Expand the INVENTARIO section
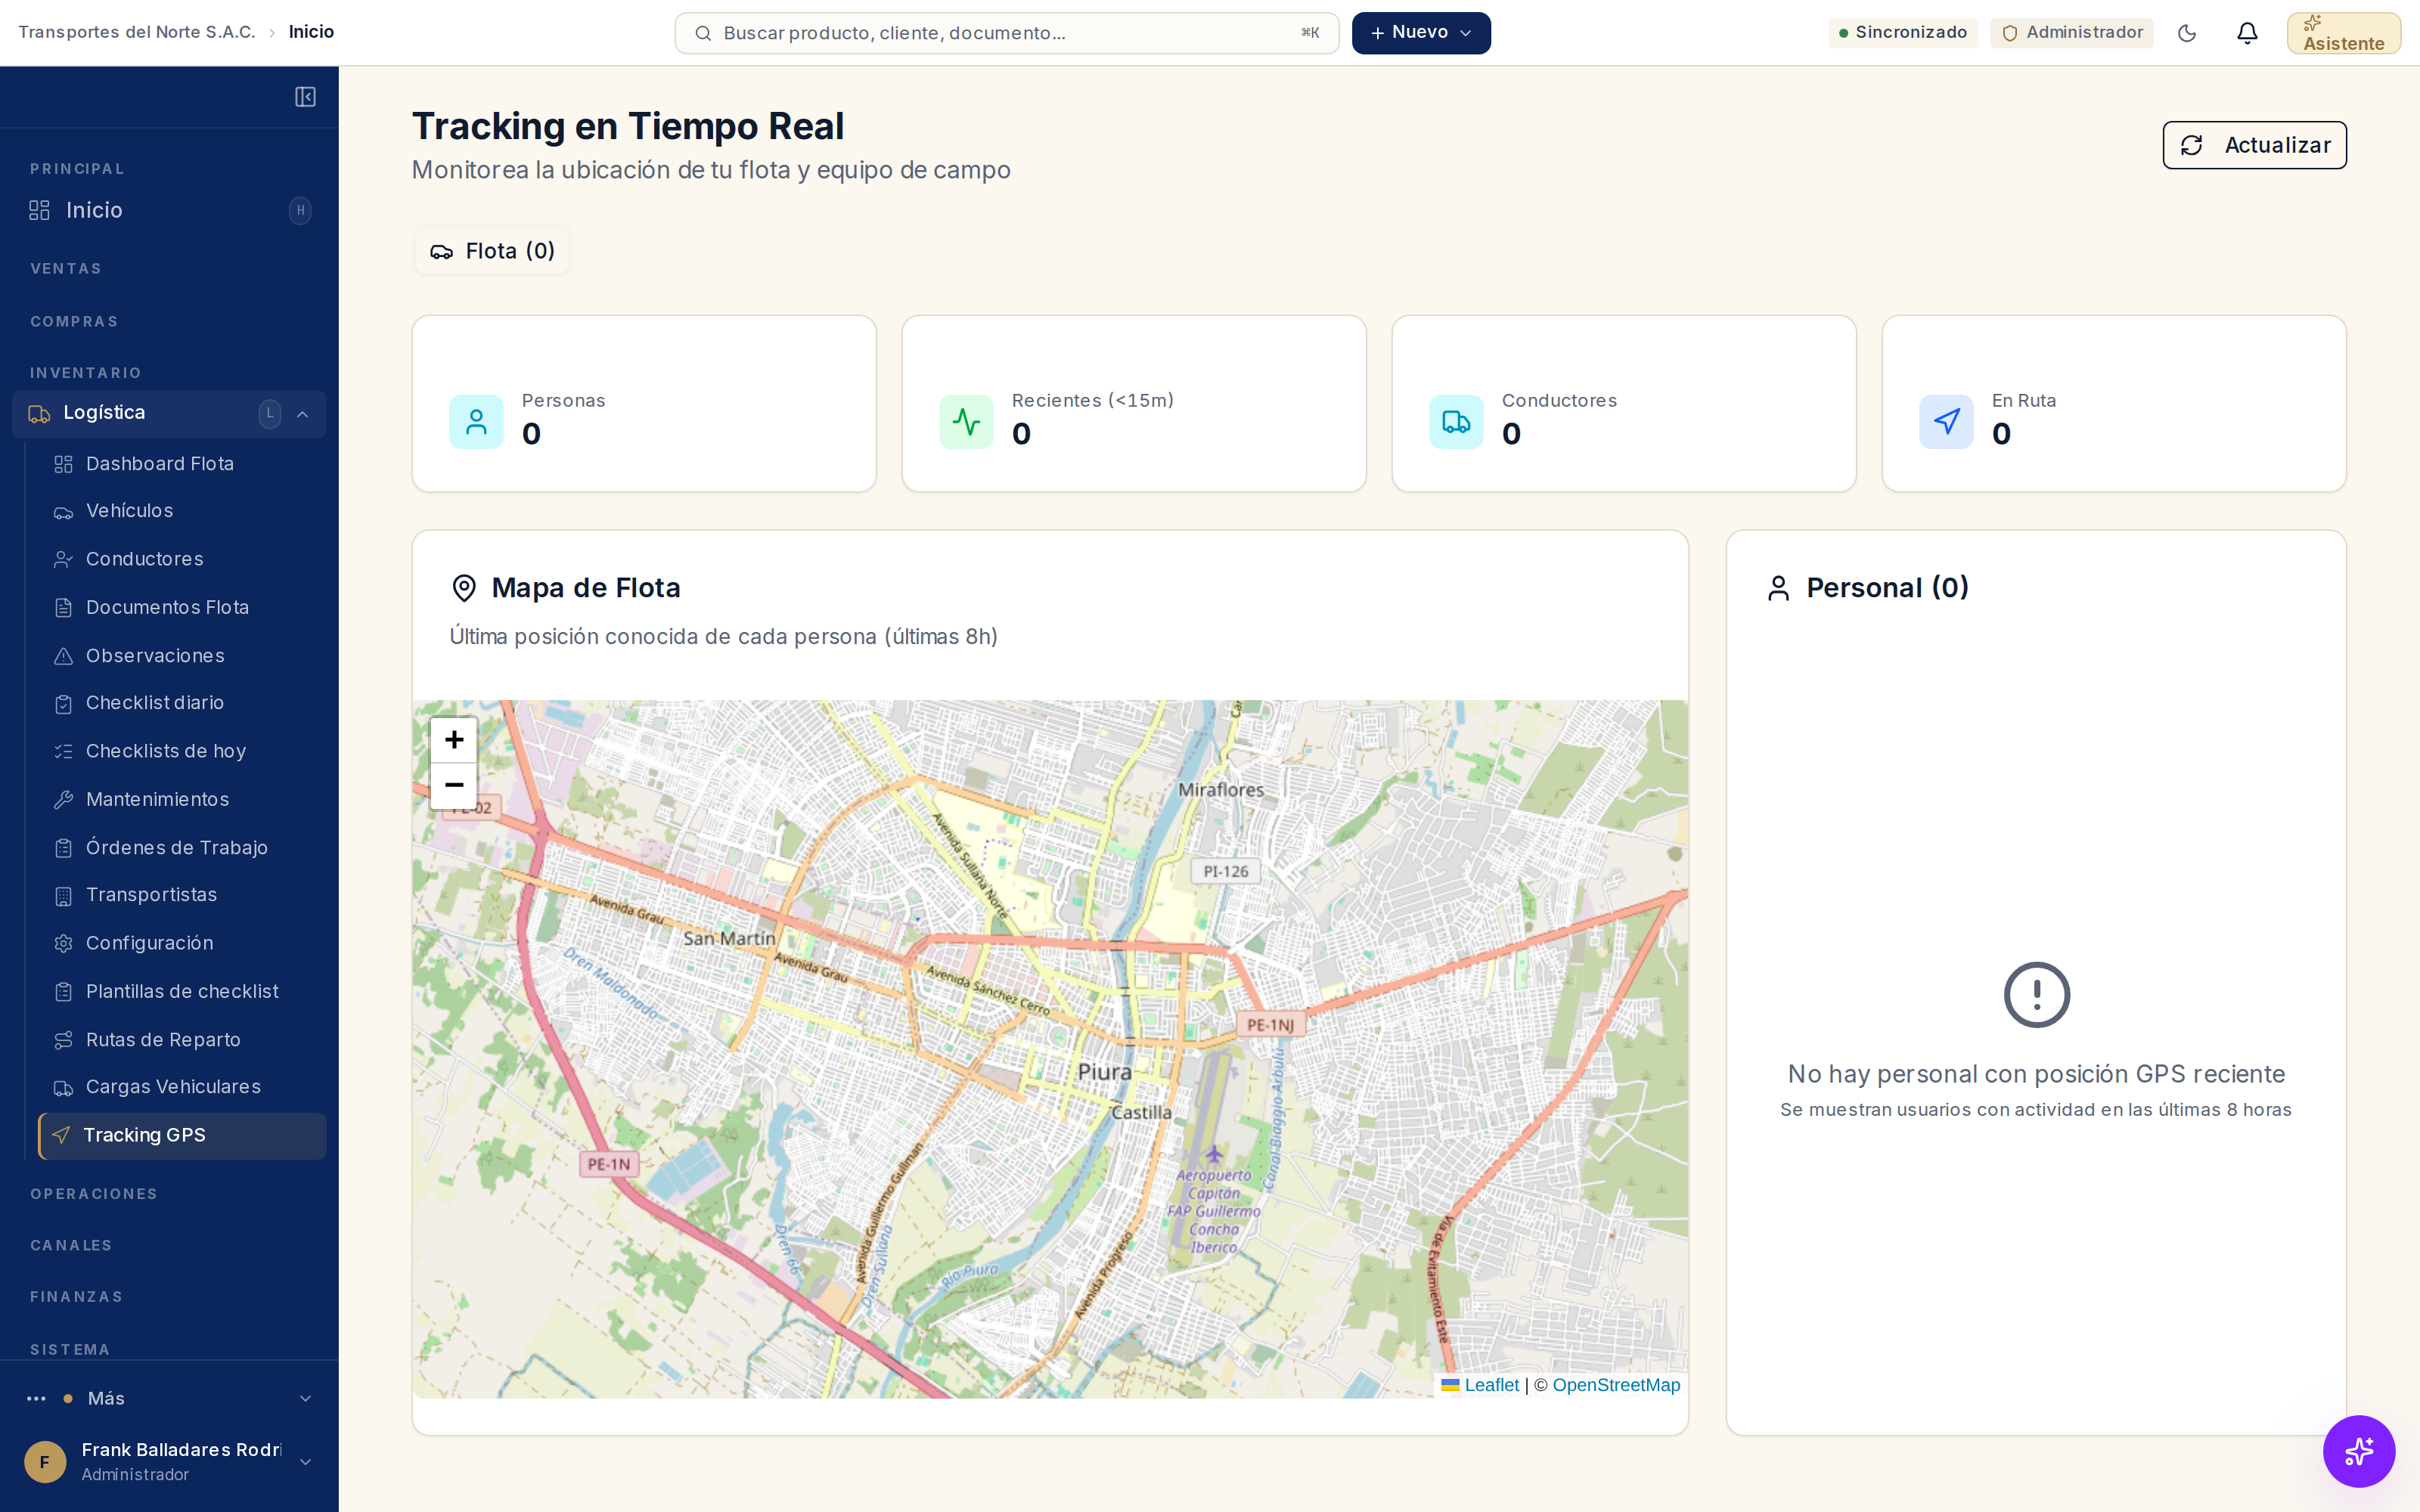The width and height of the screenshot is (2420, 1512). pyautogui.click(x=86, y=373)
